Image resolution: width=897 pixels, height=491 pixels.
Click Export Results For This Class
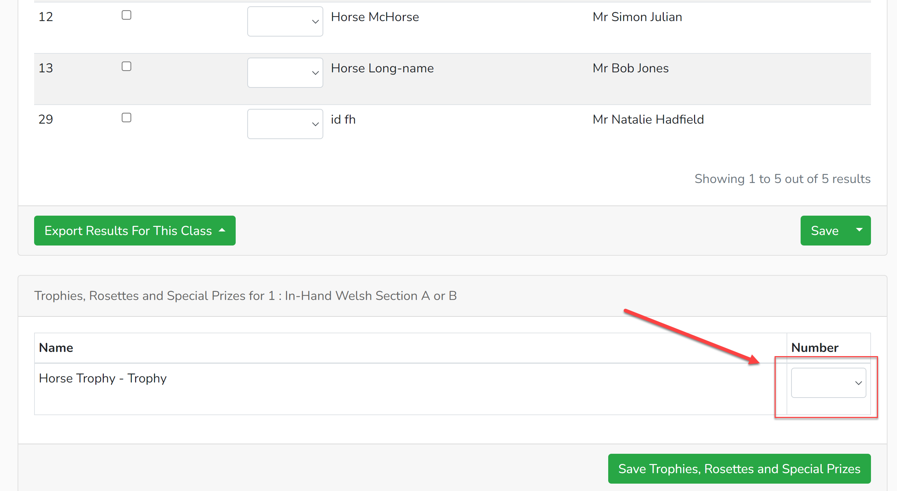tap(135, 230)
